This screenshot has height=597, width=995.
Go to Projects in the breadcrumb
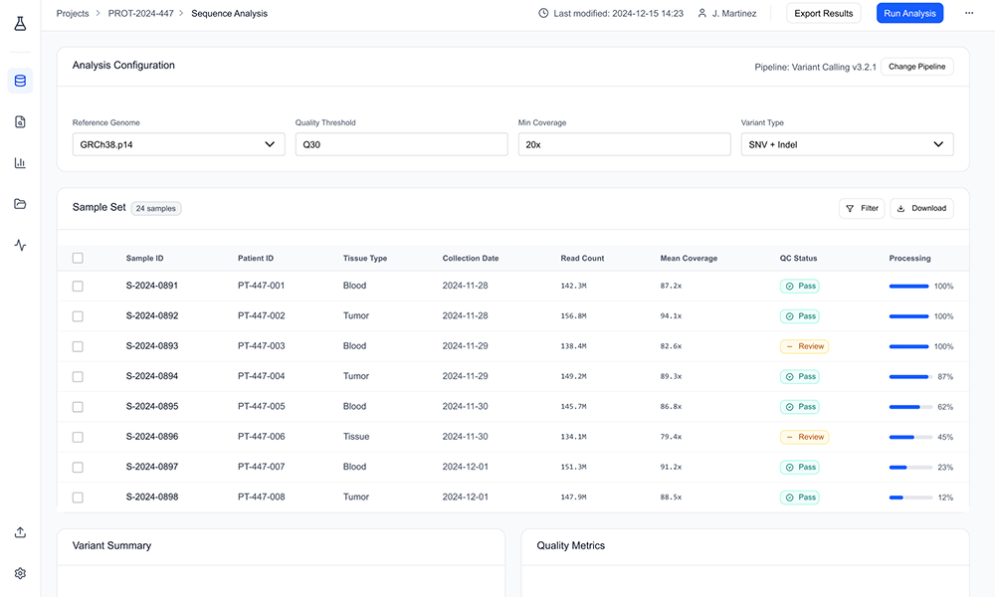pyautogui.click(x=73, y=14)
